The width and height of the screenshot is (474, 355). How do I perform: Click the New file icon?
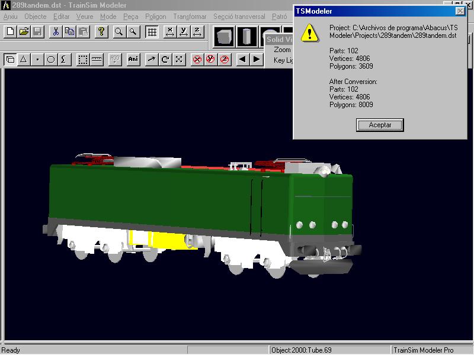tap(10, 32)
